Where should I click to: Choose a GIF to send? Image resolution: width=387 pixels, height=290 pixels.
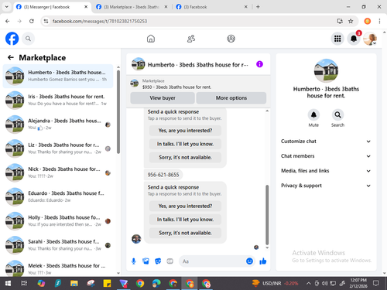(x=170, y=261)
